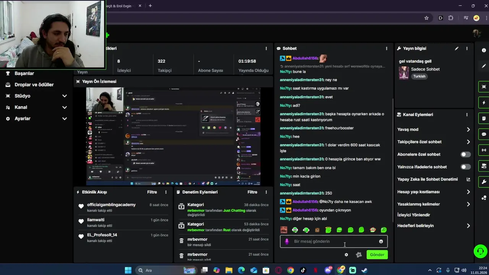
Task: Open Denetim Eylemleri three-dot menu
Action: [x=266, y=192]
